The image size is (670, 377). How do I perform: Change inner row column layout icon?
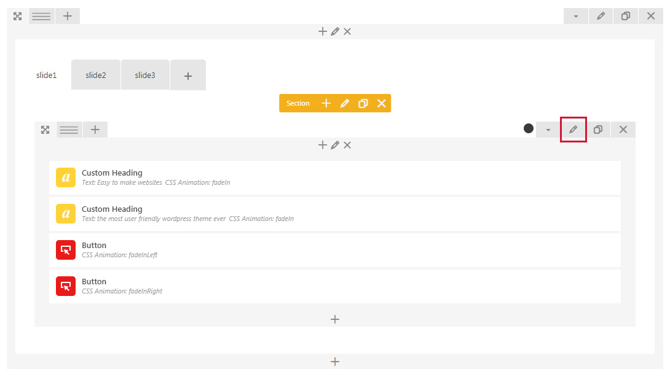[69, 130]
